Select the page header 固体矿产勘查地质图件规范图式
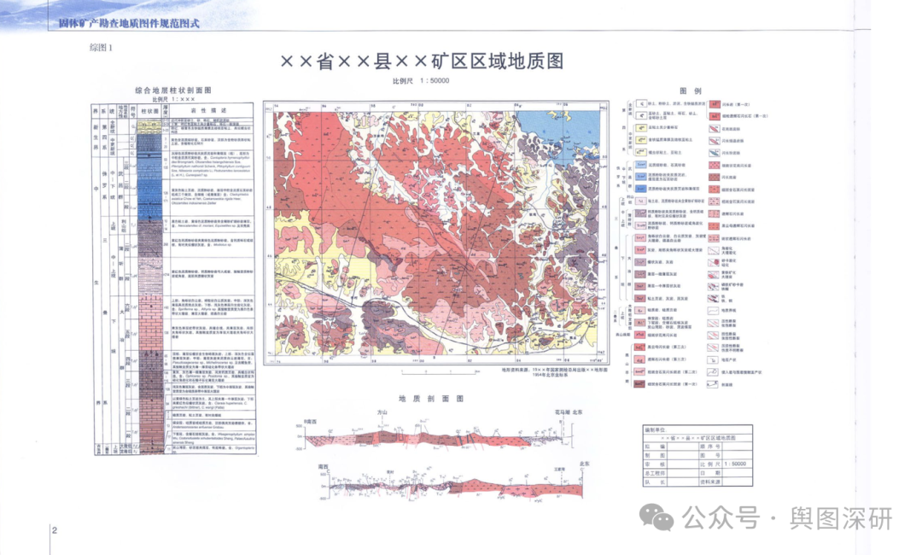This screenshot has width=922, height=555. [129, 24]
